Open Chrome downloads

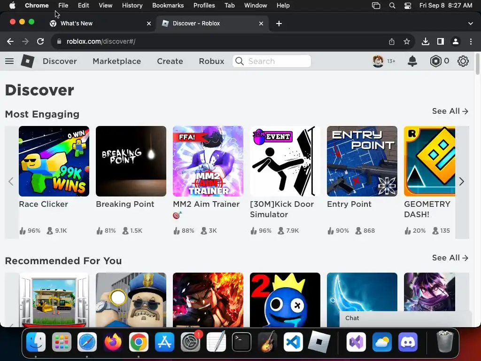(426, 41)
